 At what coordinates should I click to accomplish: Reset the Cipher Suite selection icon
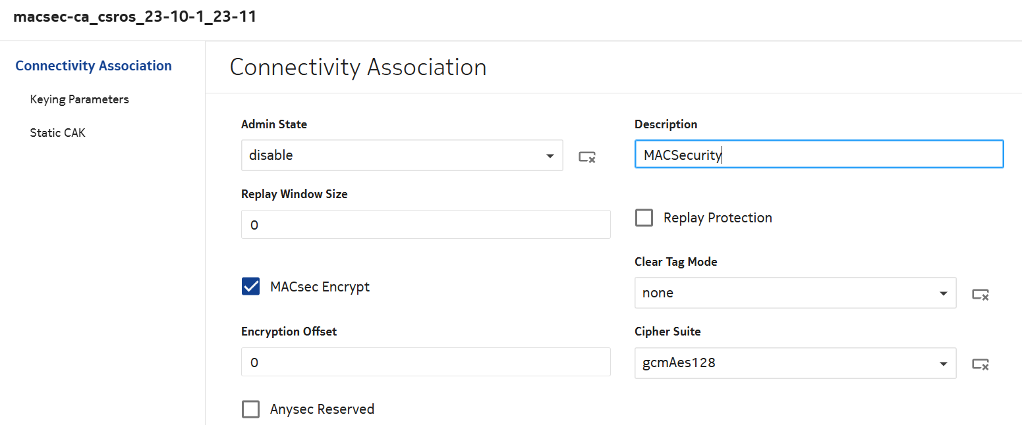980,364
